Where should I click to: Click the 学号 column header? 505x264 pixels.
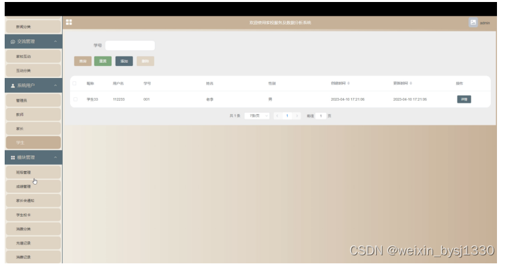pyautogui.click(x=147, y=83)
